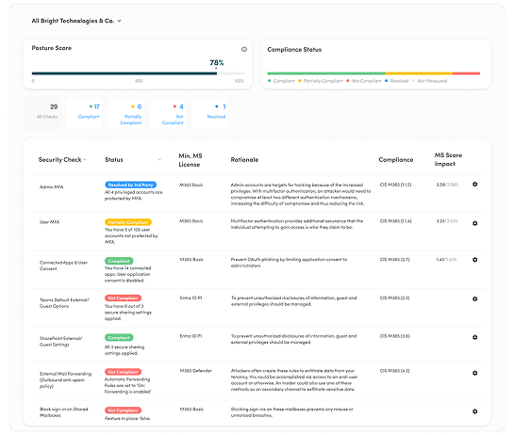Open gear icon for External Mail Forwarding row
The height and width of the screenshot is (435, 514).
click(x=474, y=373)
